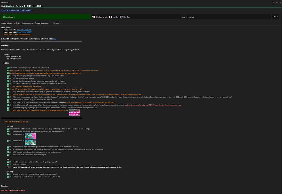
Task: Close the task panel with the X
Action: 281,2
